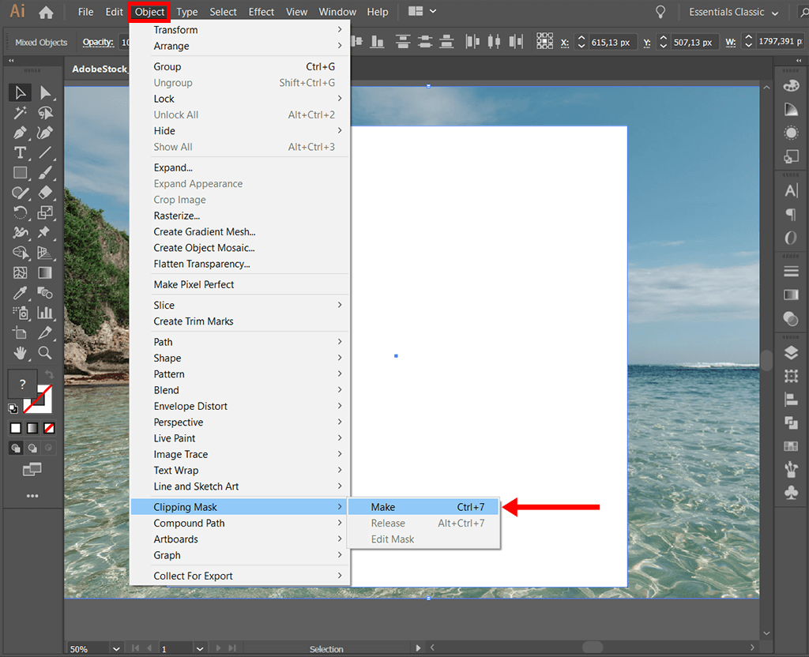
Task: Choose Make clipping mask
Action: click(x=423, y=507)
